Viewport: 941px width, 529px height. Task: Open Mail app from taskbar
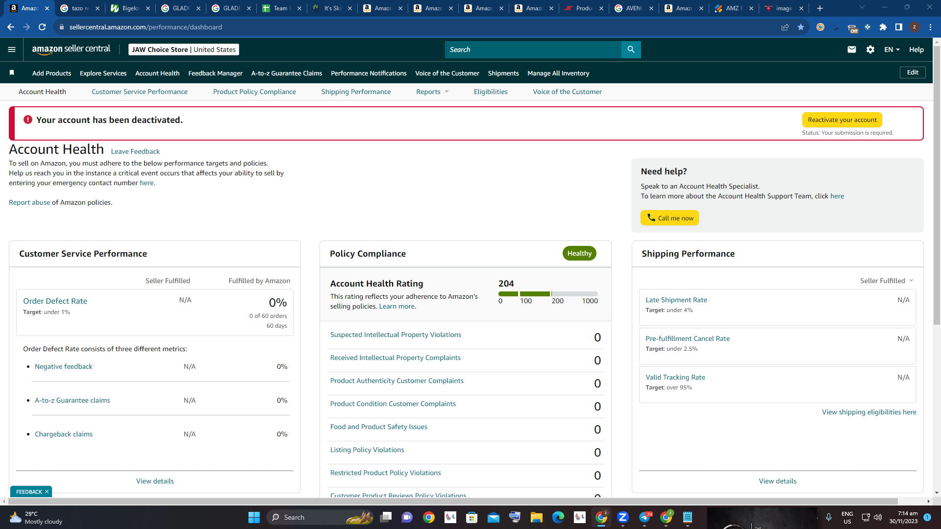tap(493, 517)
